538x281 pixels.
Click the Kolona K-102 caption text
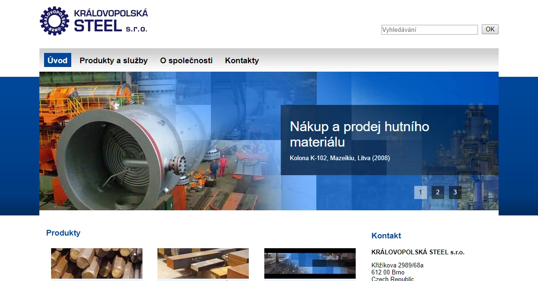[x=340, y=158]
